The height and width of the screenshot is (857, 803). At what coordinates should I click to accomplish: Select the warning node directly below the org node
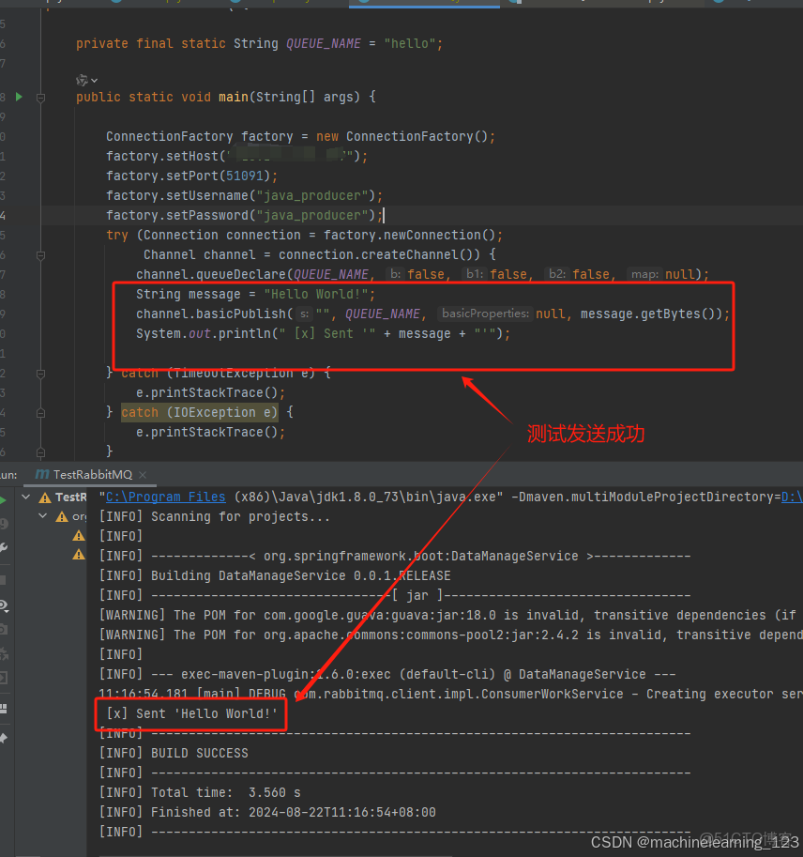[x=79, y=536]
